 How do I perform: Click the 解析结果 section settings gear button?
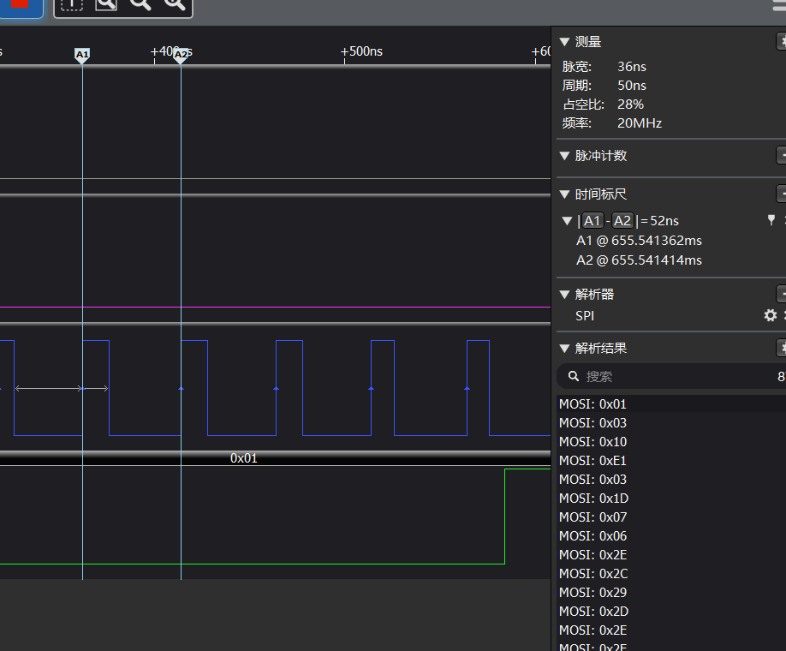(x=782, y=348)
